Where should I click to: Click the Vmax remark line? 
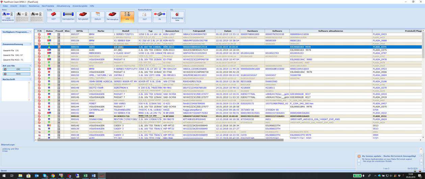click(4, 151)
